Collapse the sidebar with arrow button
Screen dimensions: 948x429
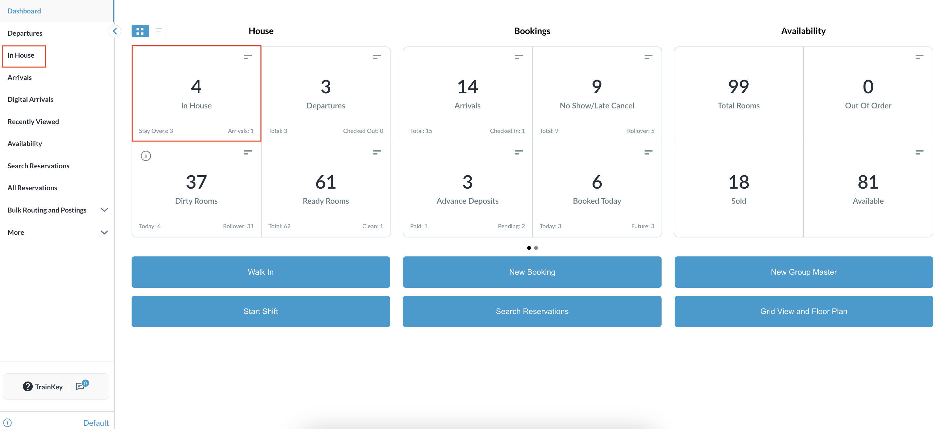point(115,31)
